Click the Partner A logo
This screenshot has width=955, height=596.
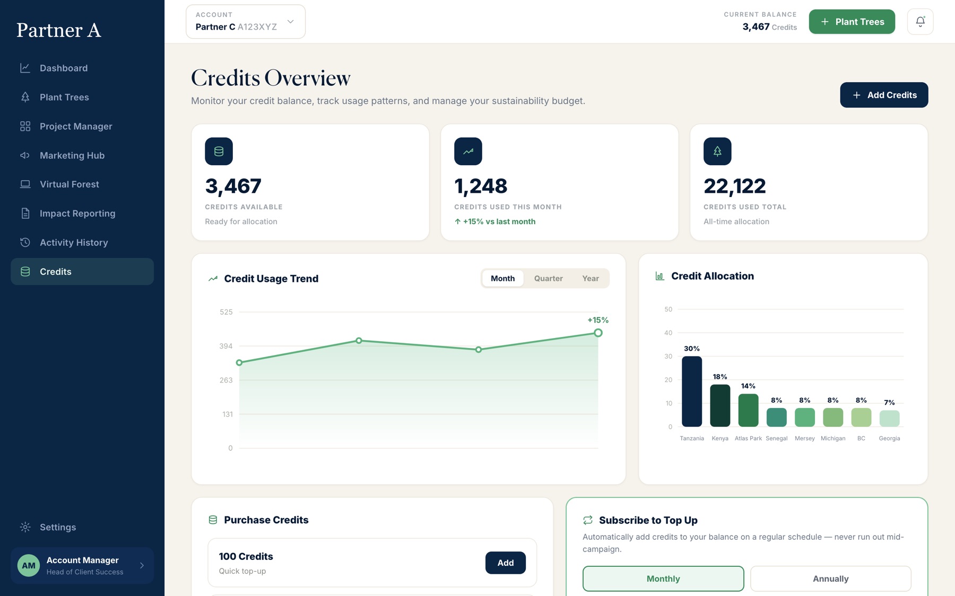point(59,30)
